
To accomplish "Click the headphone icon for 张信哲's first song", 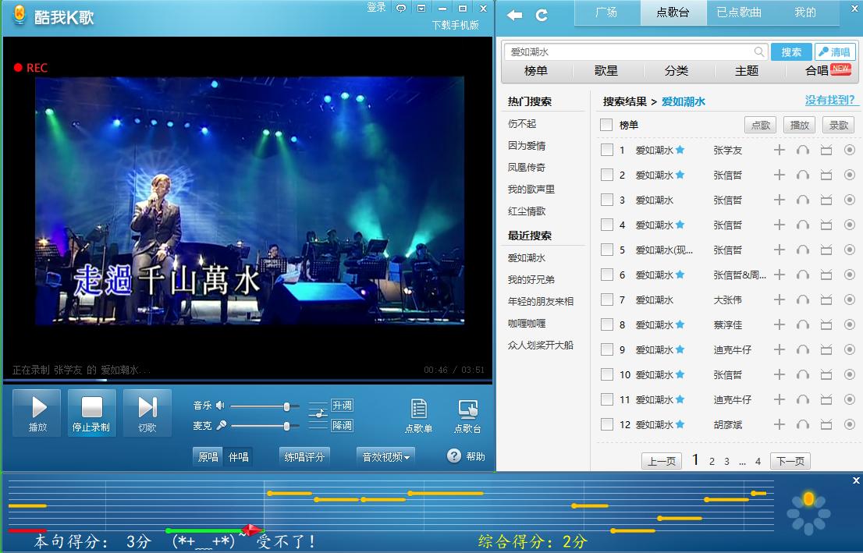I will (x=802, y=175).
